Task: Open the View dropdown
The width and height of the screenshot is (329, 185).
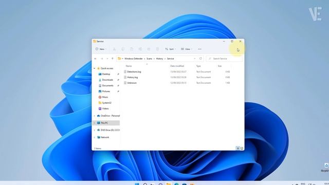Action: click(187, 49)
